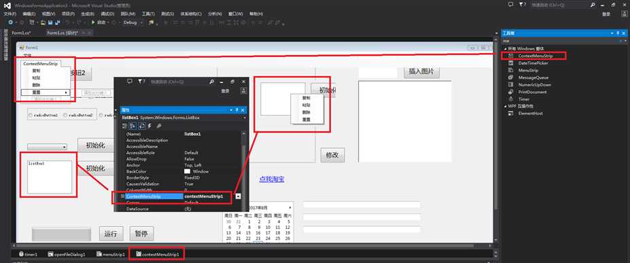Open the 文件(F) menu

point(10,14)
